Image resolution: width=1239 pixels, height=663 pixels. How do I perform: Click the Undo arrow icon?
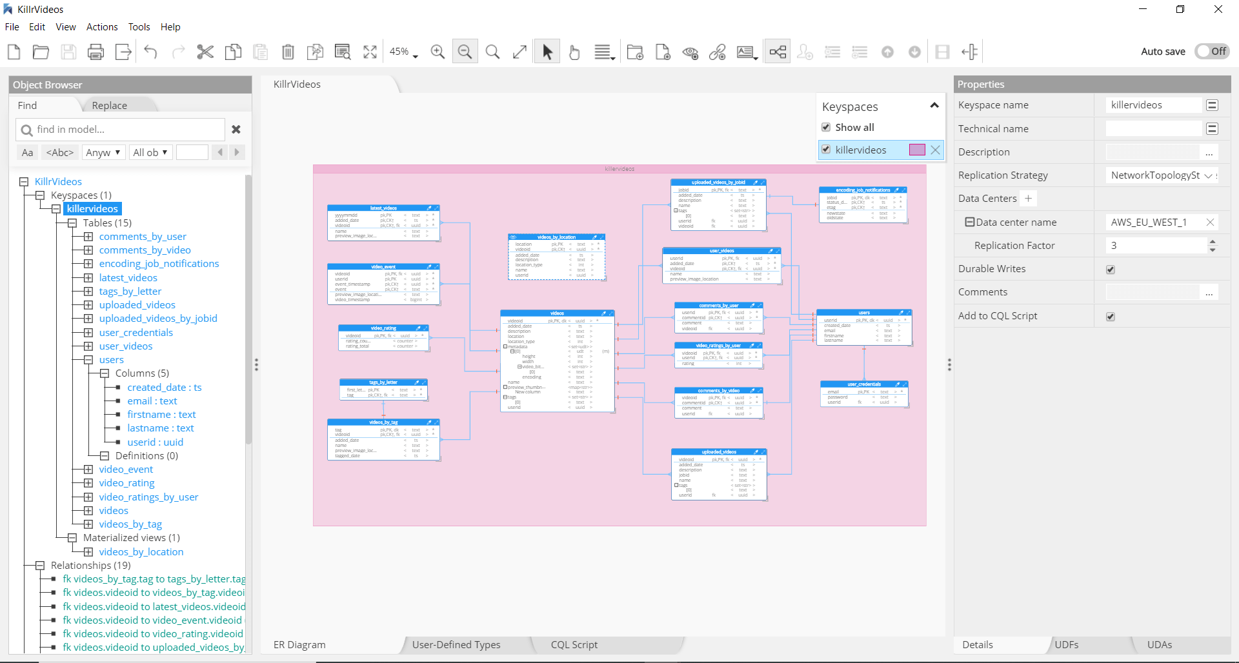[x=150, y=52]
